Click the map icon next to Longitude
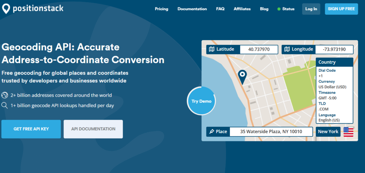The width and height of the screenshot is (365, 173). (x=287, y=49)
